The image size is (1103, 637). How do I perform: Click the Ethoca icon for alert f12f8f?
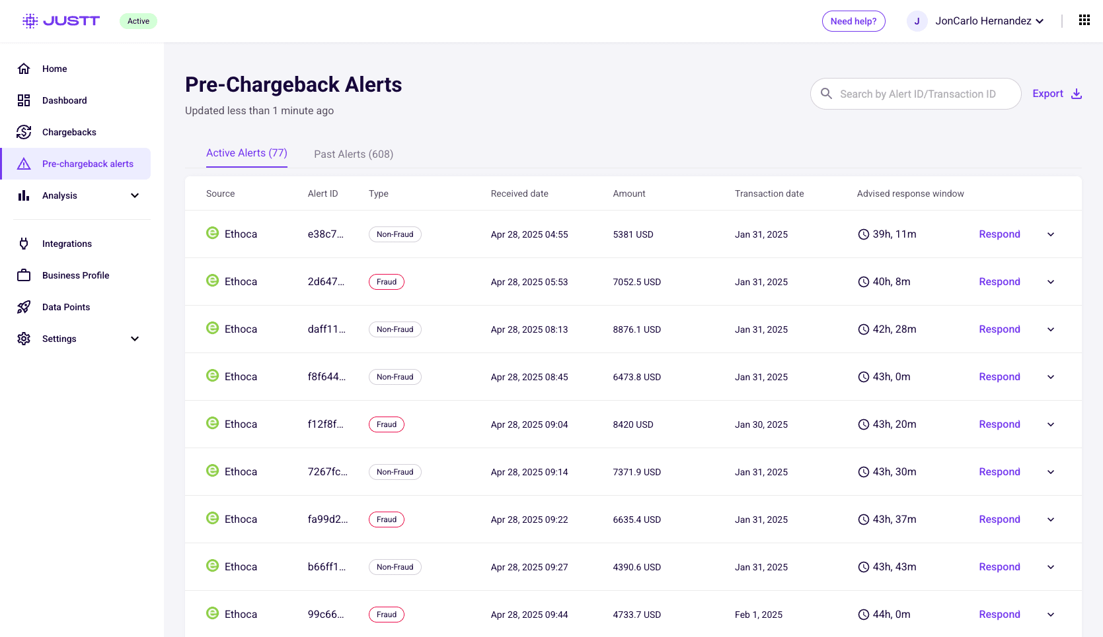pyautogui.click(x=212, y=423)
